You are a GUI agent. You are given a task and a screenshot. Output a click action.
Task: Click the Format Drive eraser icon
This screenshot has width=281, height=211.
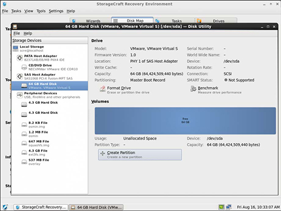102,89
